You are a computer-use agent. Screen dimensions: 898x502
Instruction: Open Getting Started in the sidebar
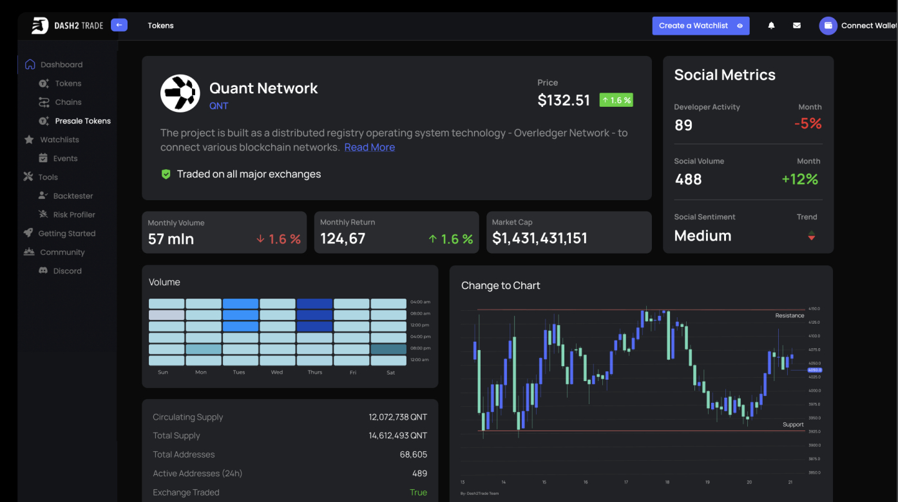pyautogui.click(x=67, y=234)
